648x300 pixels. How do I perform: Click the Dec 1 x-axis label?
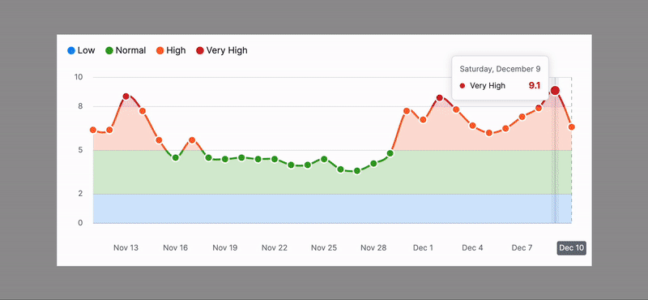(x=423, y=248)
